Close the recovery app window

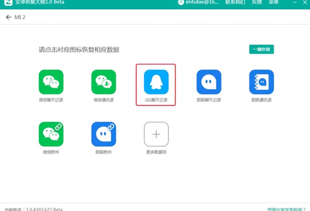tap(305, 2)
